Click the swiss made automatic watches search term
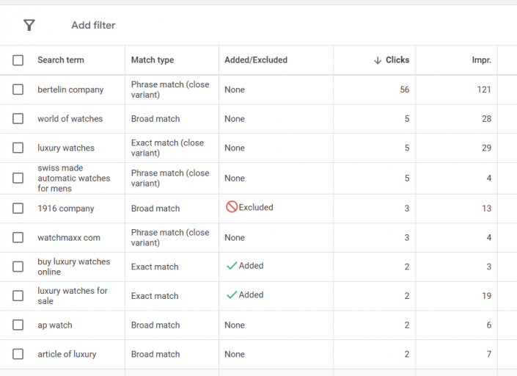The height and width of the screenshot is (376, 517). pyautogui.click(x=73, y=178)
